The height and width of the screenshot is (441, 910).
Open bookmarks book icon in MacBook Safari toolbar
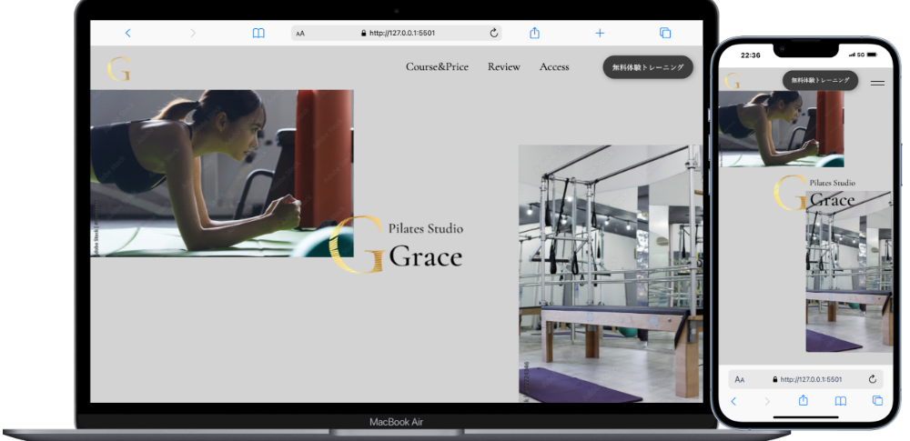(258, 33)
